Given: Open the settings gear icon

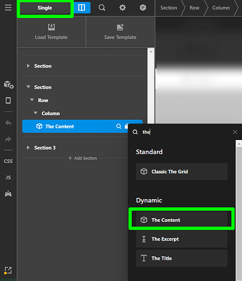Looking at the screenshot, I should (123, 8).
